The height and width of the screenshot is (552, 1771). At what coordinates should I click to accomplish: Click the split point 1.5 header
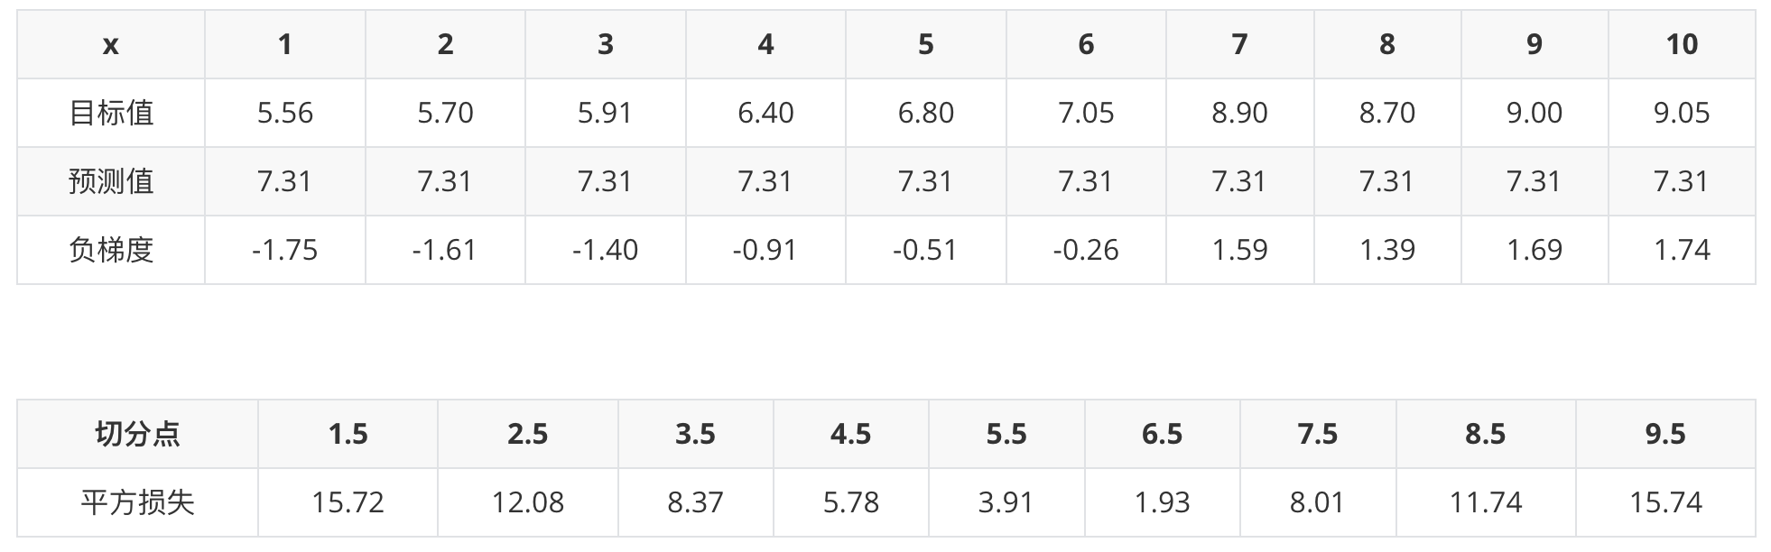[348, 434]
